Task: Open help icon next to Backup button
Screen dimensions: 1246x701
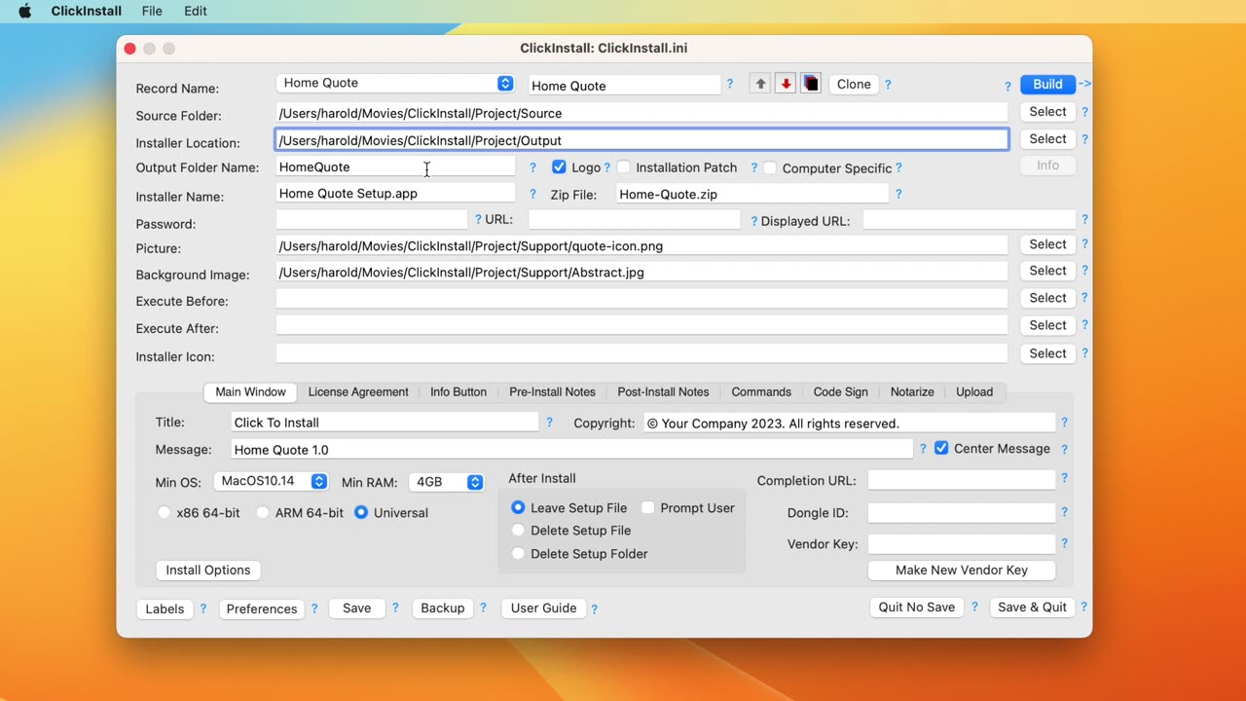Action: [x=484, y=608]
